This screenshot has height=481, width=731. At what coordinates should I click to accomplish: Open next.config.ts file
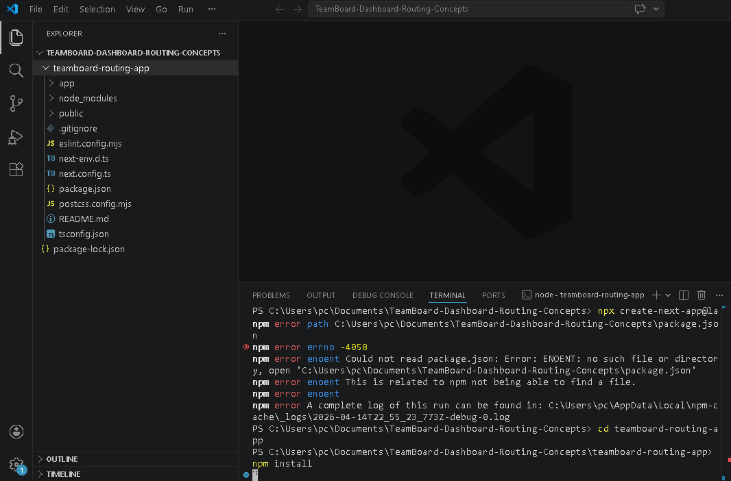tap(135, 173)
